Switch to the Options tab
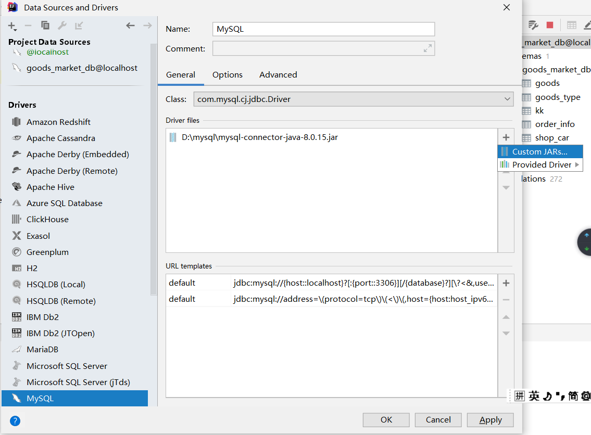This screenshot has height=435, width=591. point(227,74)
